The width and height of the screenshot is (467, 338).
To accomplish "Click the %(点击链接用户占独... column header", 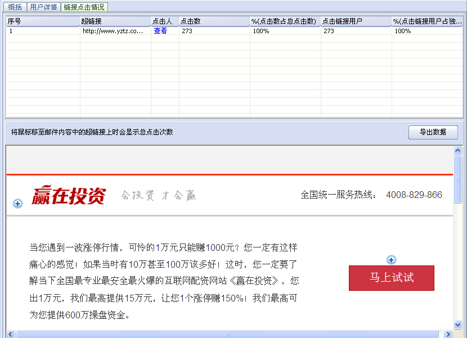I will coord(427,21).
